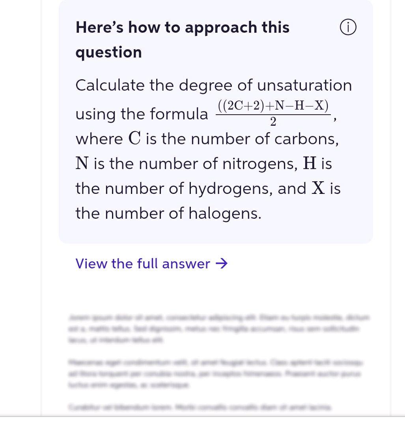This screenshot has width=405, height=428.
Task: Click the 'View the full answer' link
Action: tap(142, 263)
